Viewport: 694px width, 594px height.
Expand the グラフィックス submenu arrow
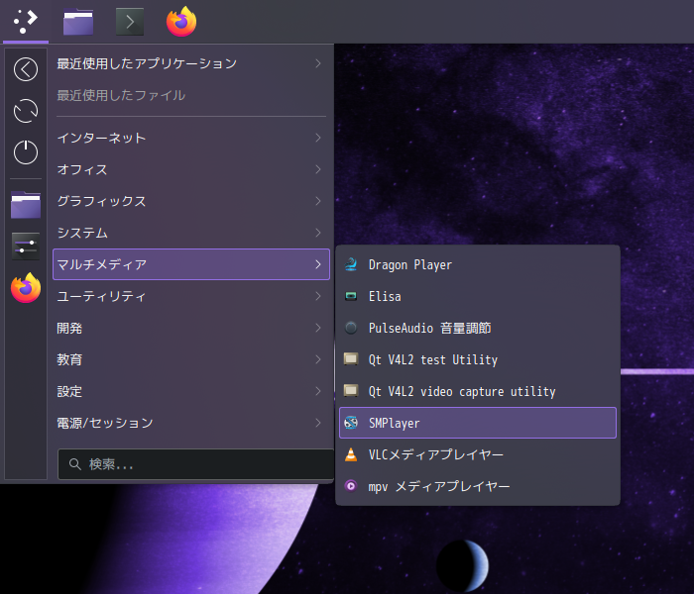pos(318,201)
